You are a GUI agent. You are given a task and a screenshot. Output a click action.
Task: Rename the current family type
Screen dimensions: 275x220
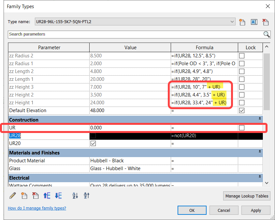254,22
